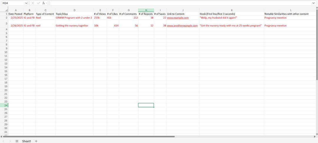The height and width of the screenshot is (143, 318).
Task: Click the Name Box showing H24
Action: (13, 3)
